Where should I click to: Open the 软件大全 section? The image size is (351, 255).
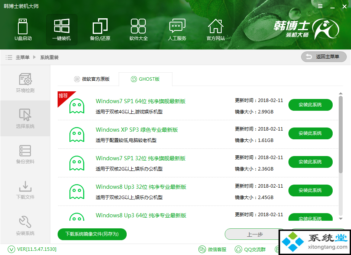(x=138, y=29)
